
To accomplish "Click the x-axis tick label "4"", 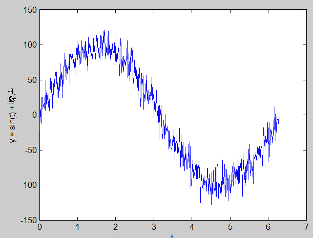I will [x=192, y=227].
